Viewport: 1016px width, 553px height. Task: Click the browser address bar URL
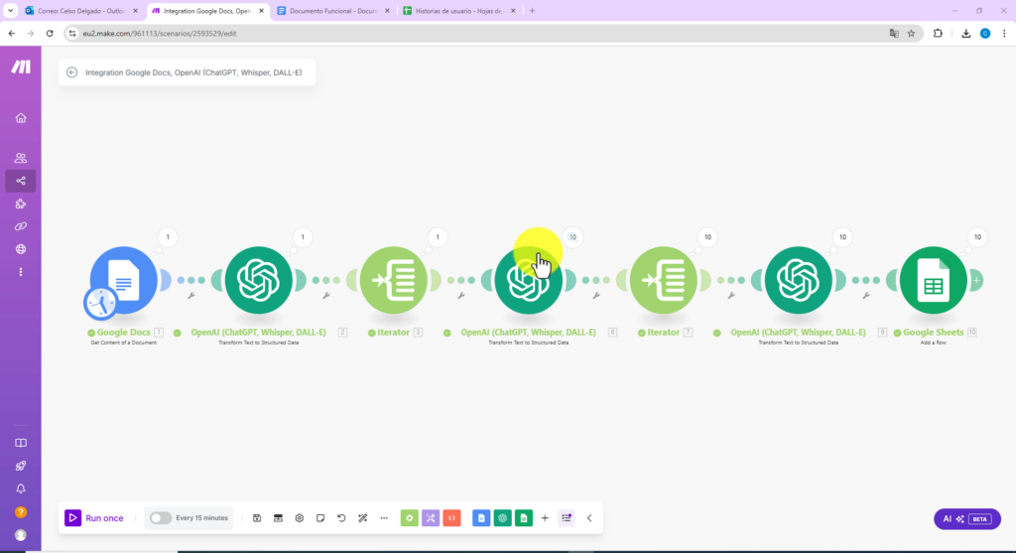159,33
